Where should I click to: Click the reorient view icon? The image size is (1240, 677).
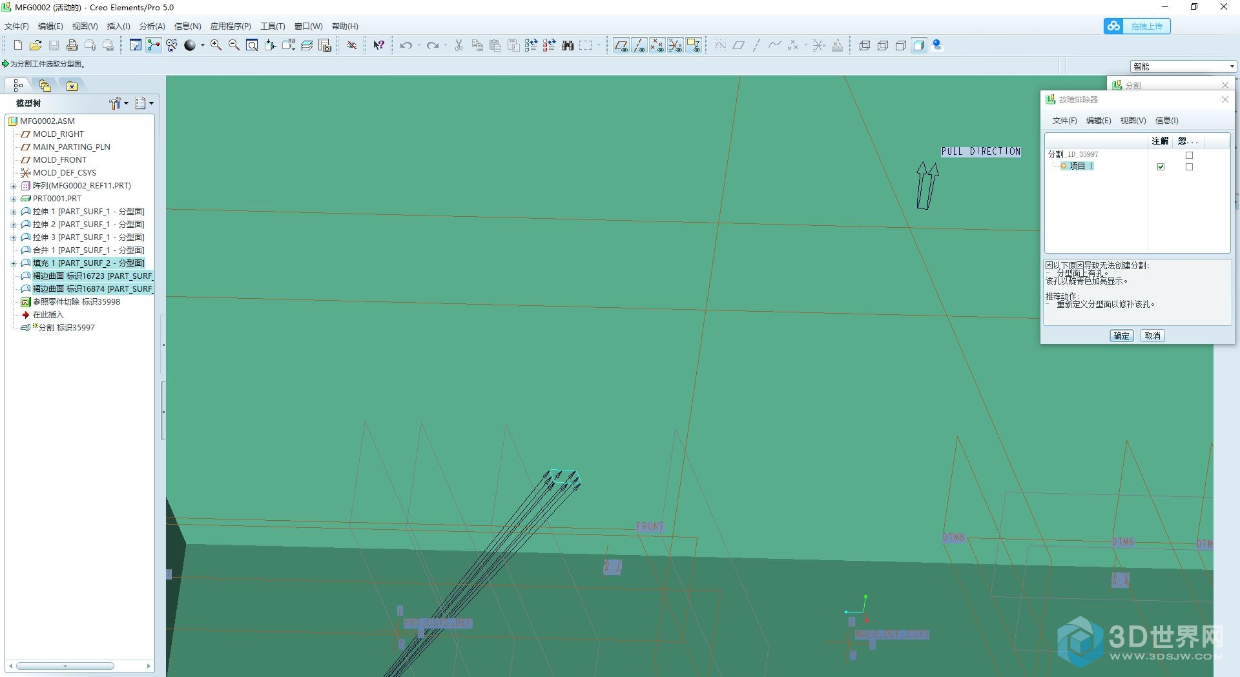tap(271, 45)
